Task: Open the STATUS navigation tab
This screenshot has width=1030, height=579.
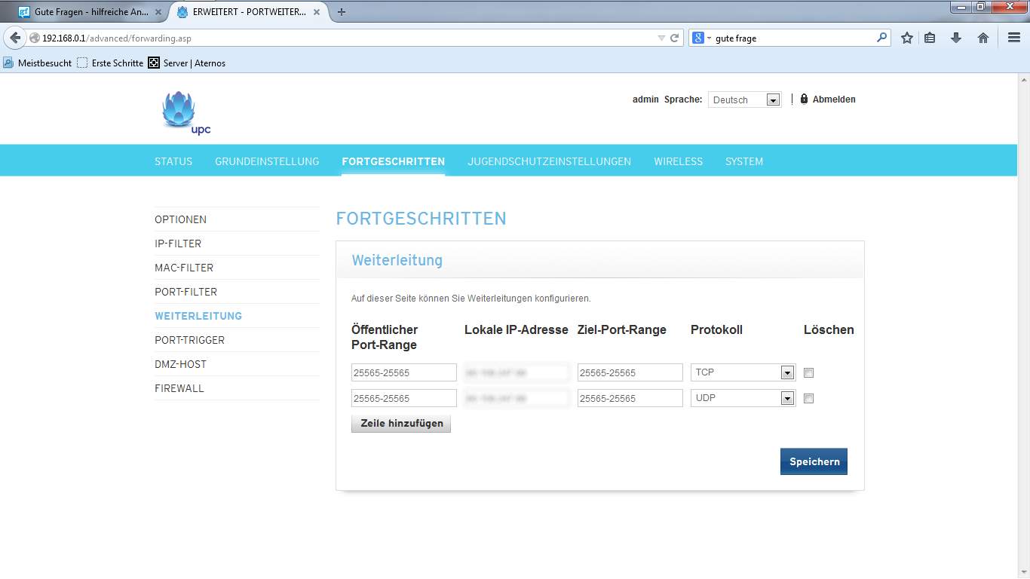Action: click(173, 161)
